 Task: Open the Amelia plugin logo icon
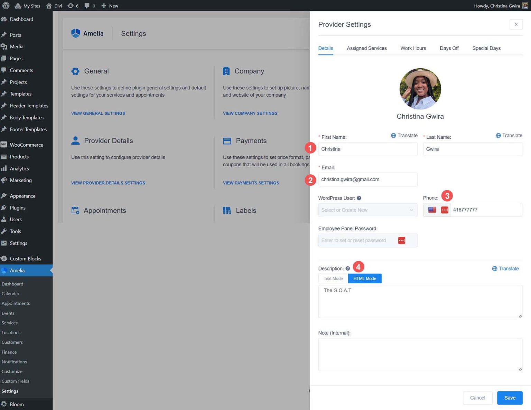coord(76,33)
